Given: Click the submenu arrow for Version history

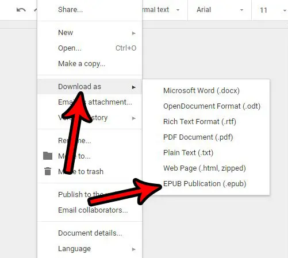Looking at the screenshot, I should tap(134, 118).
